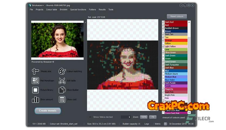Uncheck the Dark Red colour checkbox
The image size is (226, 130).
pos(163,22)
